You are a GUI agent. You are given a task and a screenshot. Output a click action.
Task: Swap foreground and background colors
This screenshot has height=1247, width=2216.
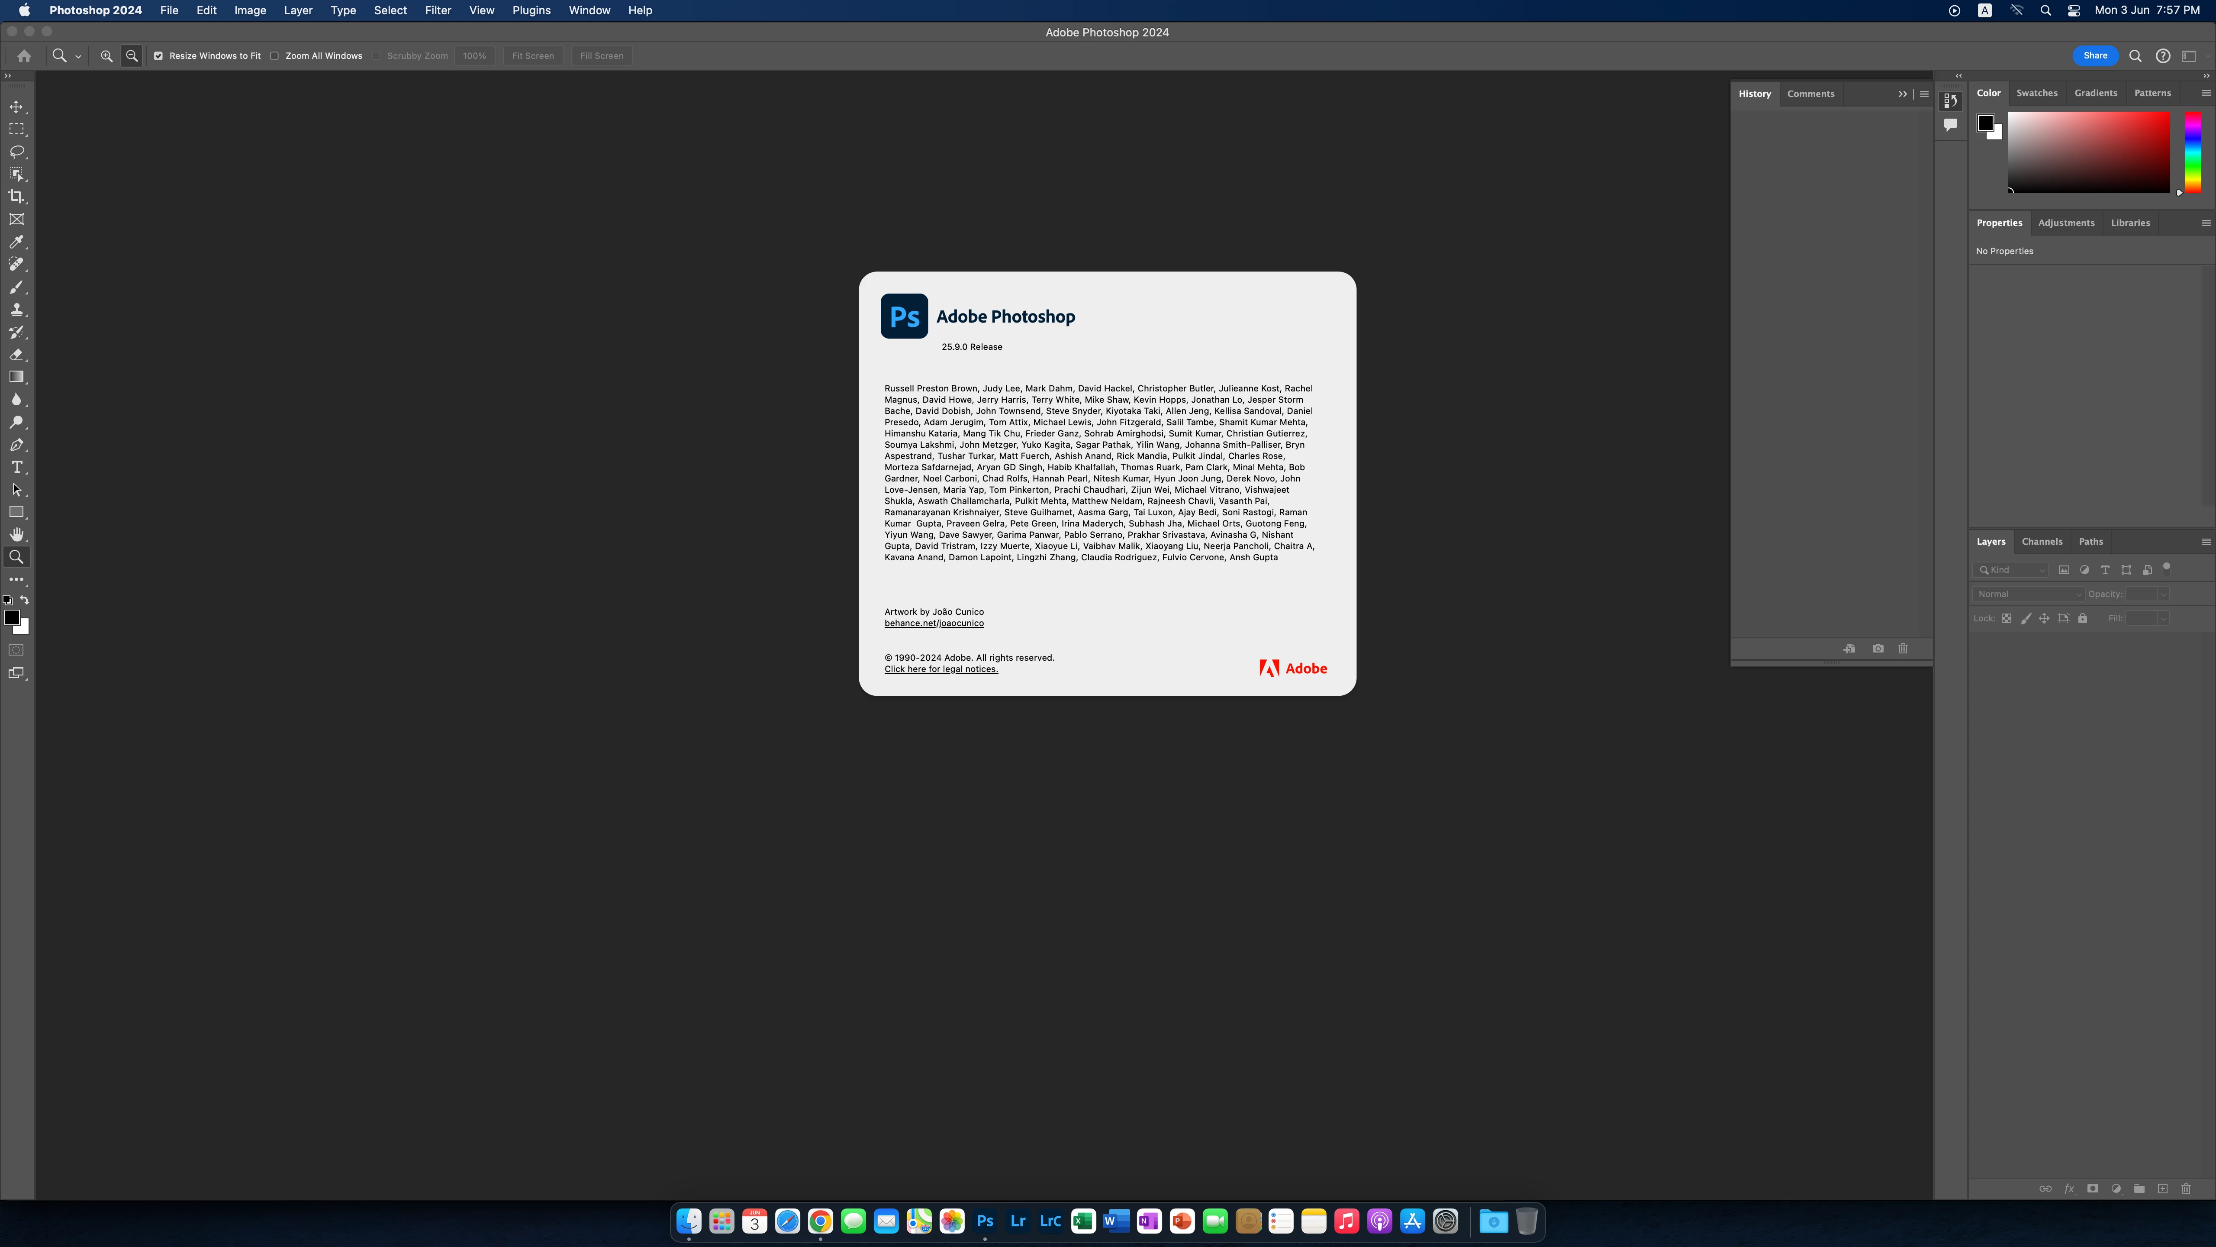coord(25,600)
